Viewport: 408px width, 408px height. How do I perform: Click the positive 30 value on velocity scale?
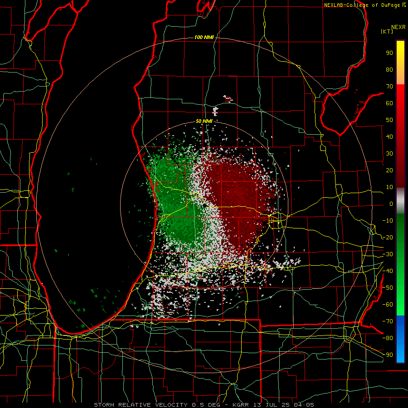coord(389,154)
